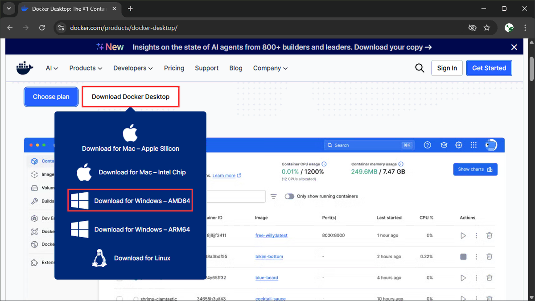
Task: Open the tab search chevron in Chrome
Action: click(x=8, y=8)
